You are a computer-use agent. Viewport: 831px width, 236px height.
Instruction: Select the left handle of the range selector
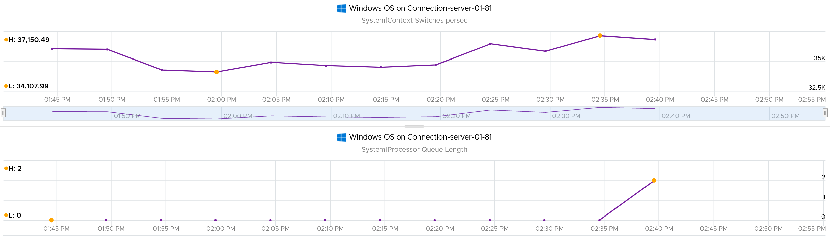(x=3, y=113)
